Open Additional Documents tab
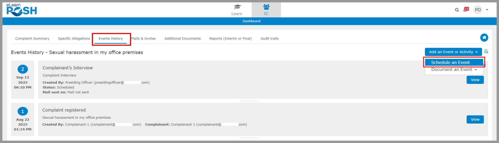The image size is (499, 143). click(x=182, y=39)
